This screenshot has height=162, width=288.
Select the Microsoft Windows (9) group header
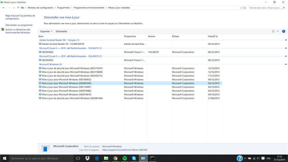[x=51, y=64]
